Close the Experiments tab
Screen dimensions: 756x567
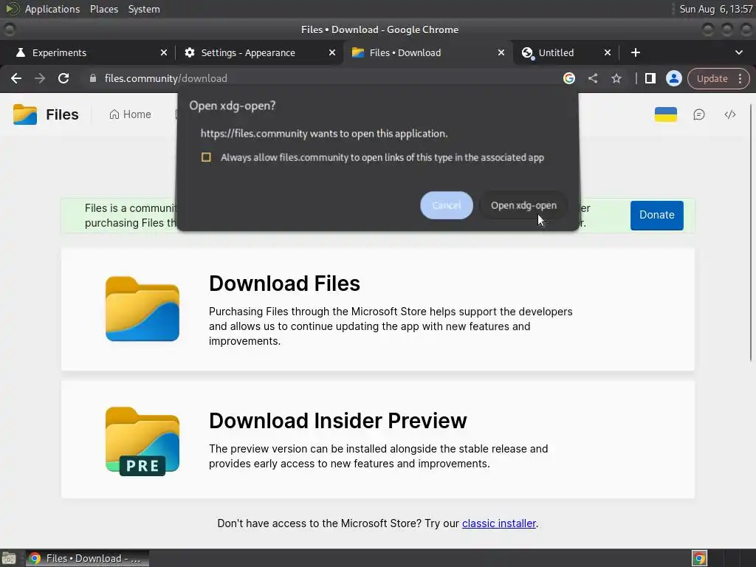[164, 52]
